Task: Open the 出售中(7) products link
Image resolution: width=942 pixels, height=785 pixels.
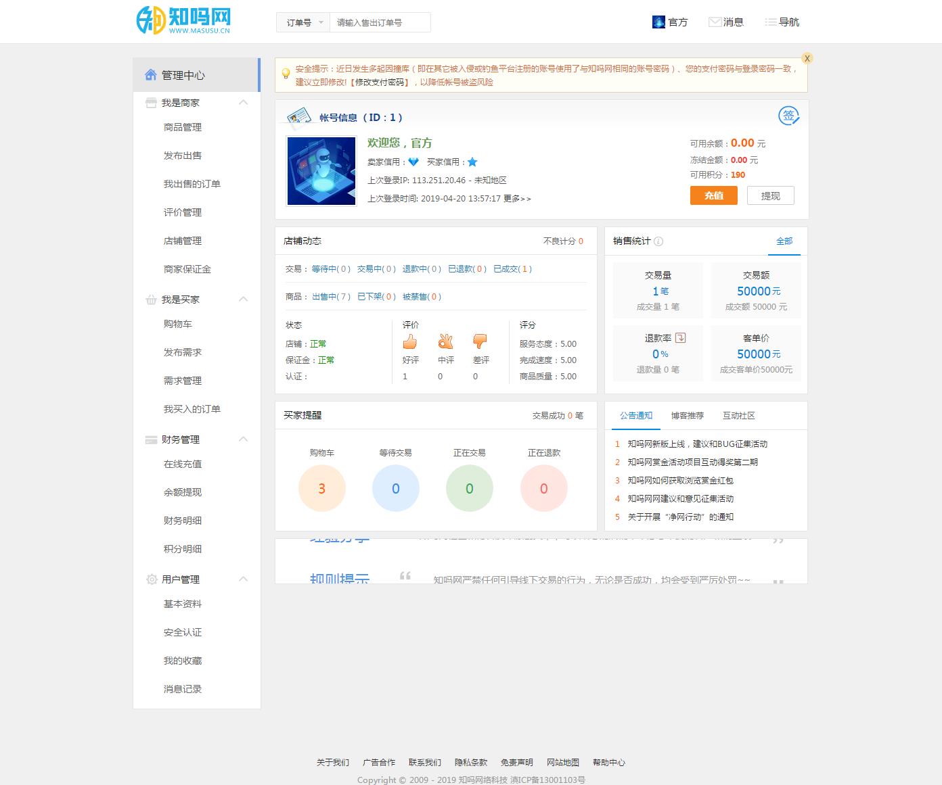Action: click(x=331, y=297)
